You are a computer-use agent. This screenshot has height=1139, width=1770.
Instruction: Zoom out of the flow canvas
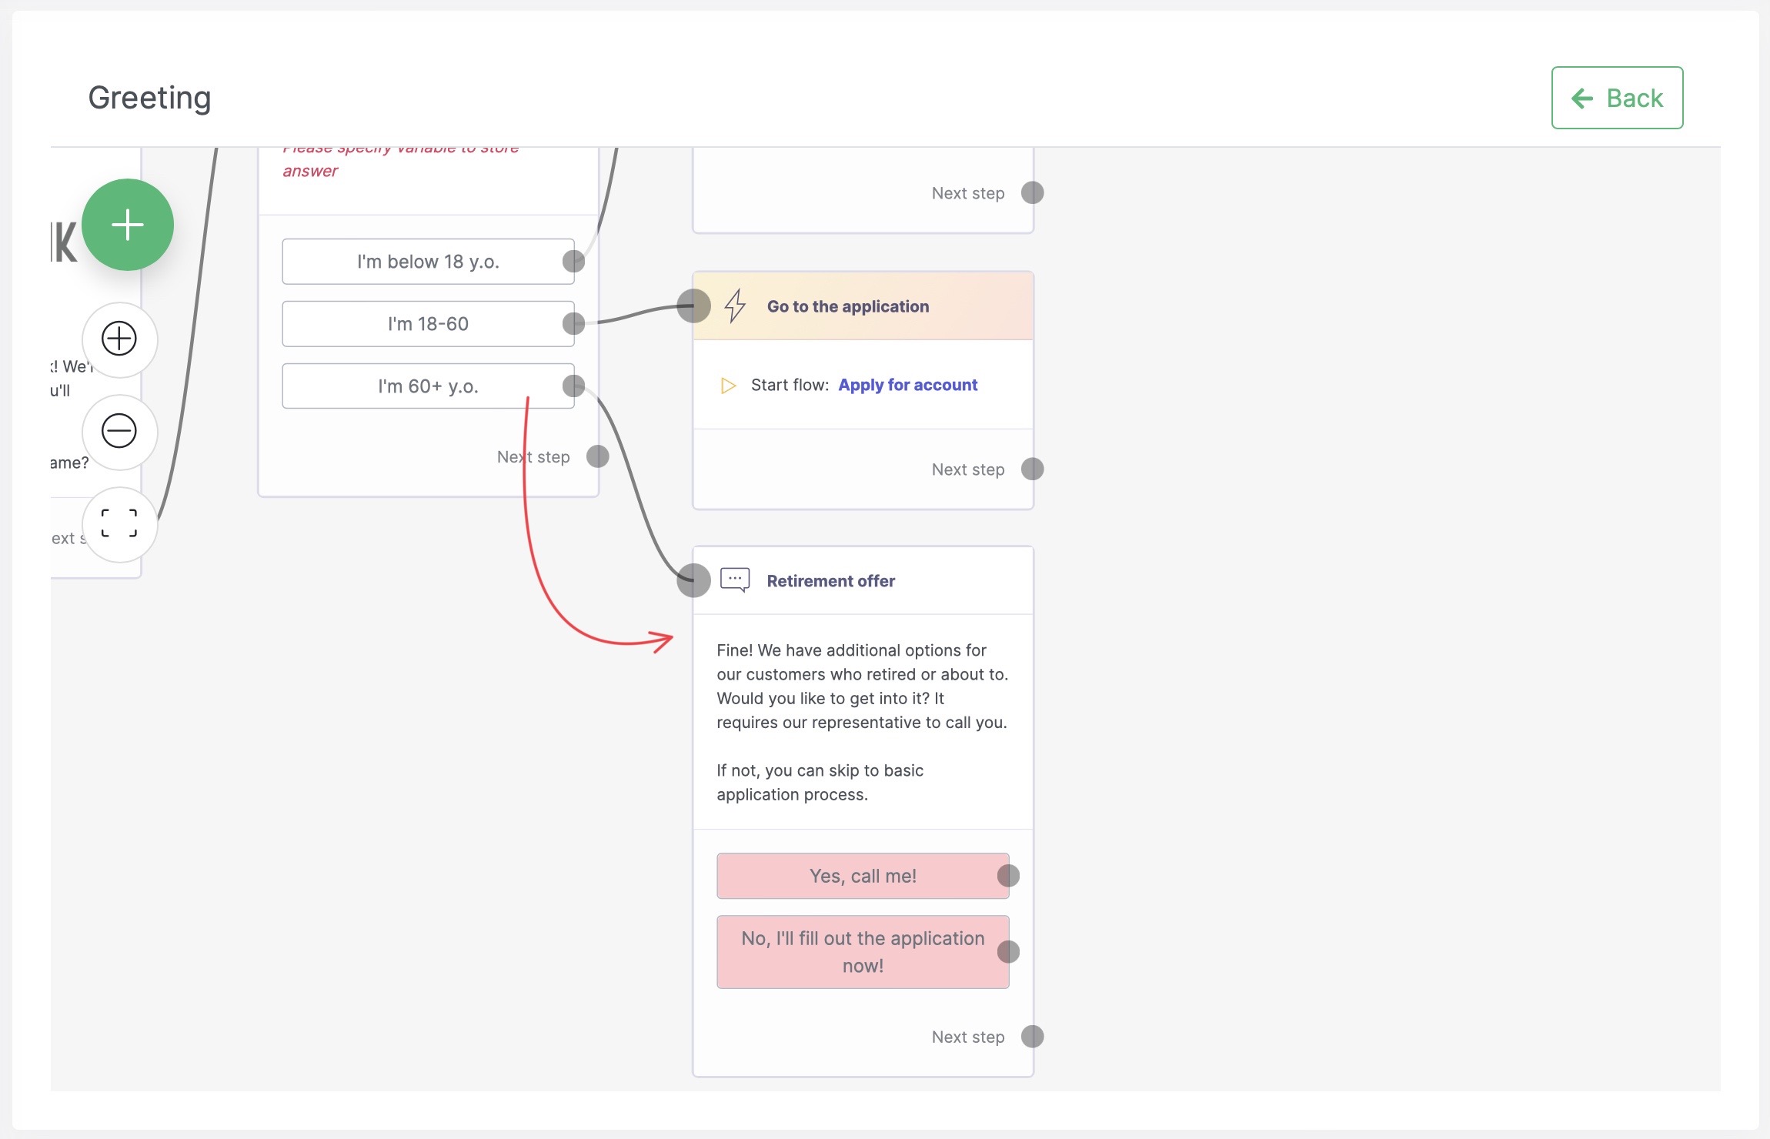coord(119,431)
